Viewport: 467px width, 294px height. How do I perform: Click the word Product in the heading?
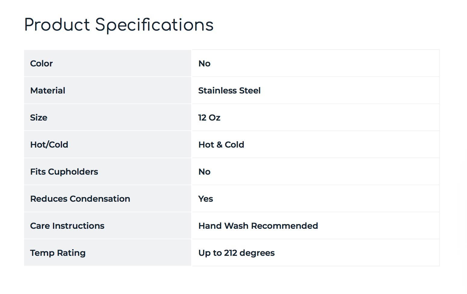coord(57,25)
